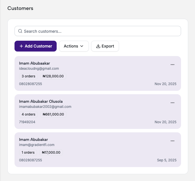Viewport: 195px width, 181px height.
Task: Click the 3 orders badge
Action: tap(28, 76)
